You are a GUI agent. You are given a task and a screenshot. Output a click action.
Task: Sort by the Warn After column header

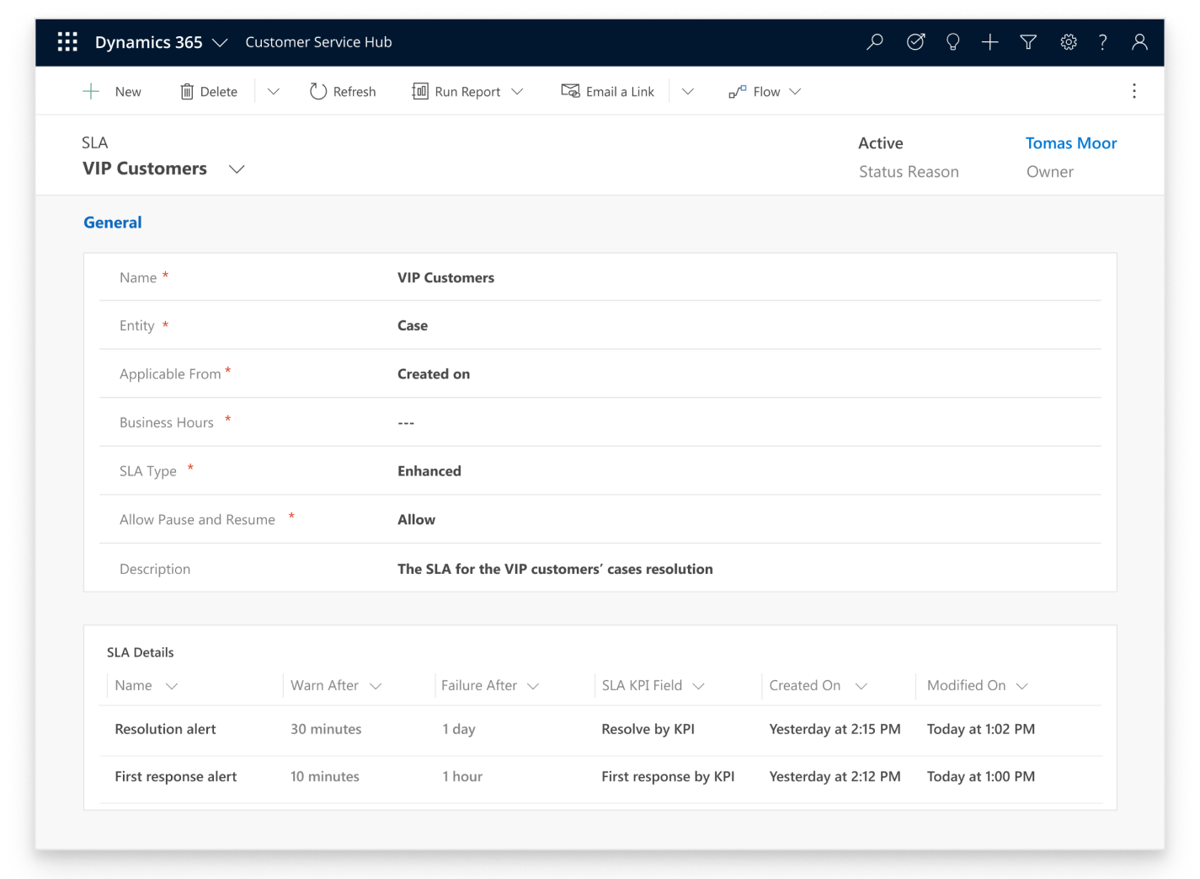pyautogui.click(x=325, y=686)
